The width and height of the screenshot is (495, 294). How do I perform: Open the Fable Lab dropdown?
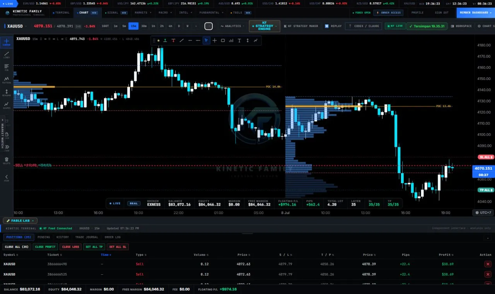[x=20, y=221]
